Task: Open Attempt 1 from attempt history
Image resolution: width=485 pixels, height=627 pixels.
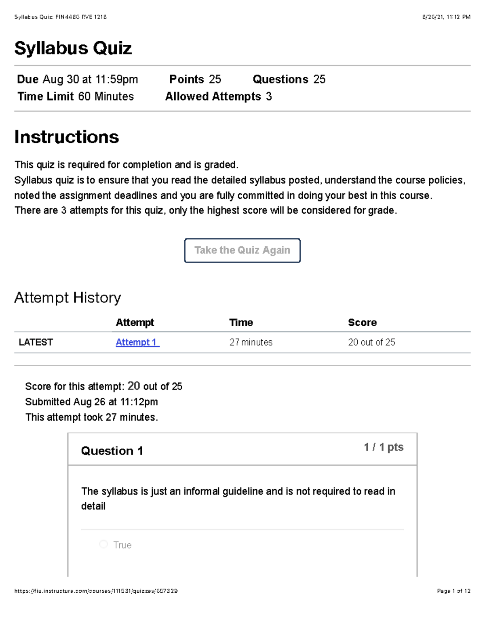Action: point(137,342)
